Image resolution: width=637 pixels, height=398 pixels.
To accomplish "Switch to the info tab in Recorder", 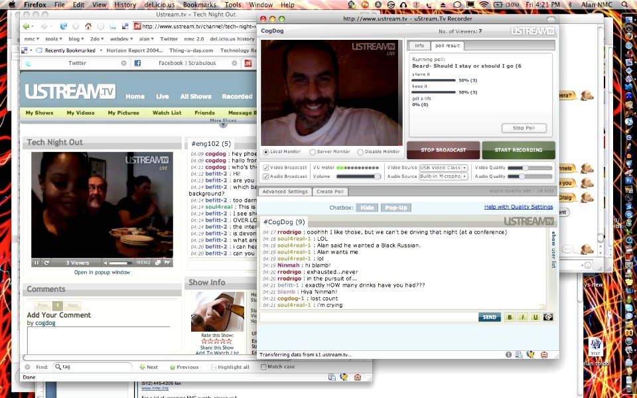I will [x=419, y=46].
